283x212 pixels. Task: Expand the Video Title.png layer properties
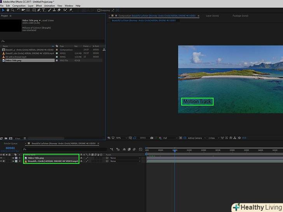[x=13, y=158]
